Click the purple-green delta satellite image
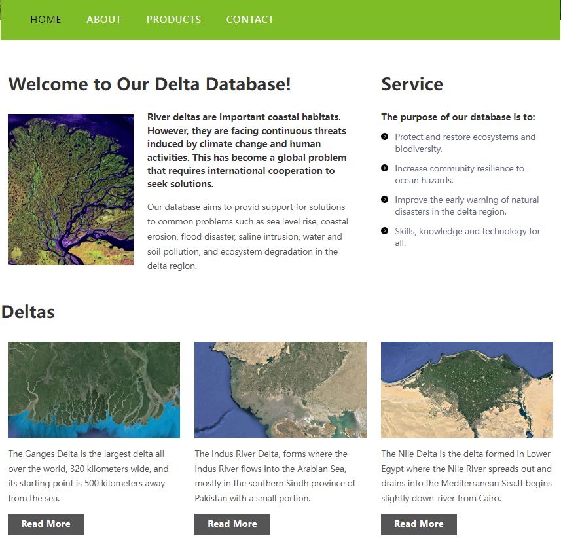 coord(71,189)
